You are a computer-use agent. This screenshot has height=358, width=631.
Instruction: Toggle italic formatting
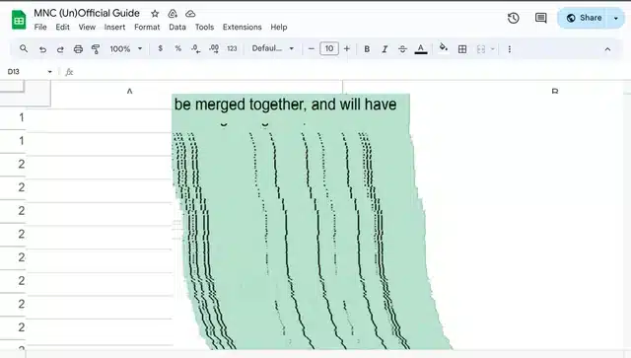pos(385,49)
